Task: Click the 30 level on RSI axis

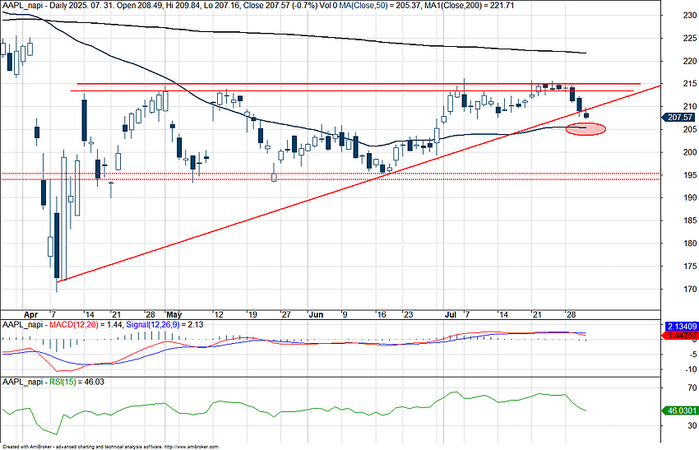Action: coord(692,426)
